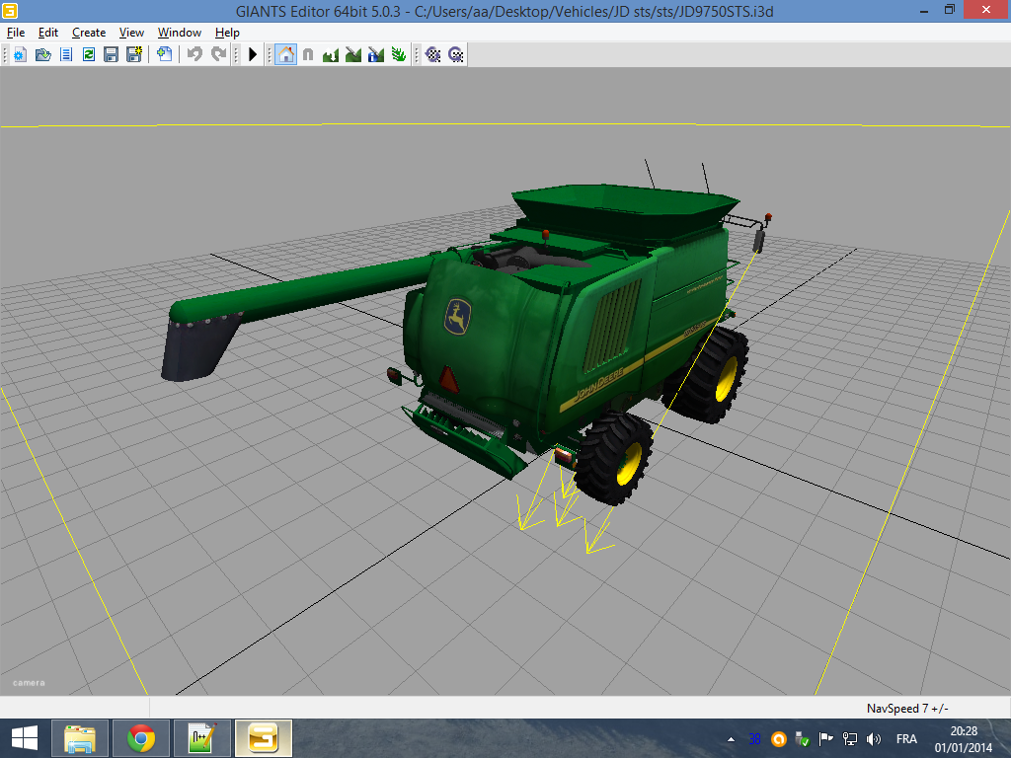Screen dimensions: 1011x758
Task: Expand hidden system tray icons
Action: pyautogui.click(x=731, y=739)
